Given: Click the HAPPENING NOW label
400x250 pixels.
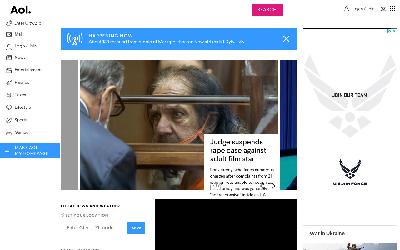Looking at the screenshot, I should (111, 36).
